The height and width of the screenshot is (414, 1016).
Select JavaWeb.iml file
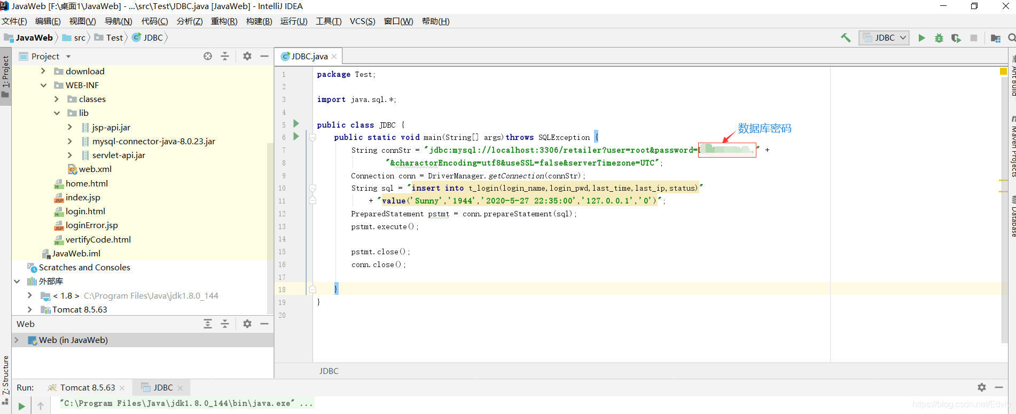[71, 253]
